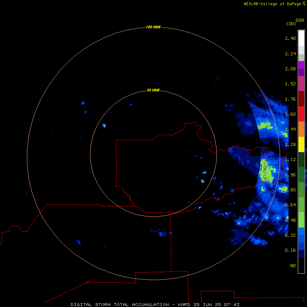The height and width of the screenshot is (307, 307).
Task: Pick the pink legend swatch near 1.92
Action: pyautogui.click(x=301, y=84)
